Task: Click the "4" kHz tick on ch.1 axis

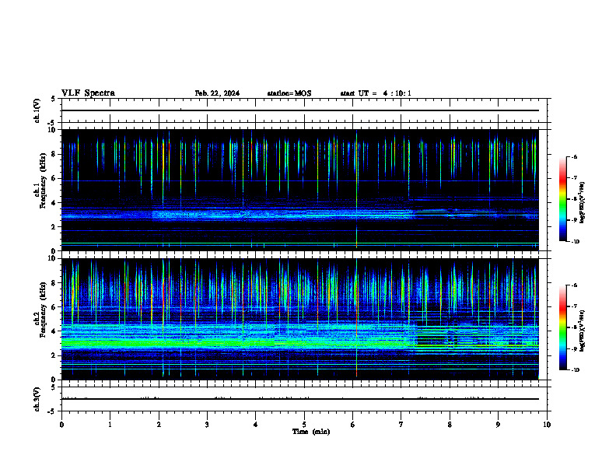Action: tap(54, 203)
